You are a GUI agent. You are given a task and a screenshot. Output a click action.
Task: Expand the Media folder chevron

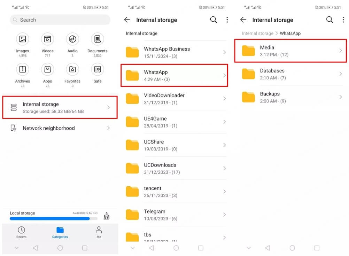point(340,51)
